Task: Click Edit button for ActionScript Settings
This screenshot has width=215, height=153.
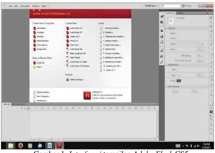Action: tap(200, 60)
